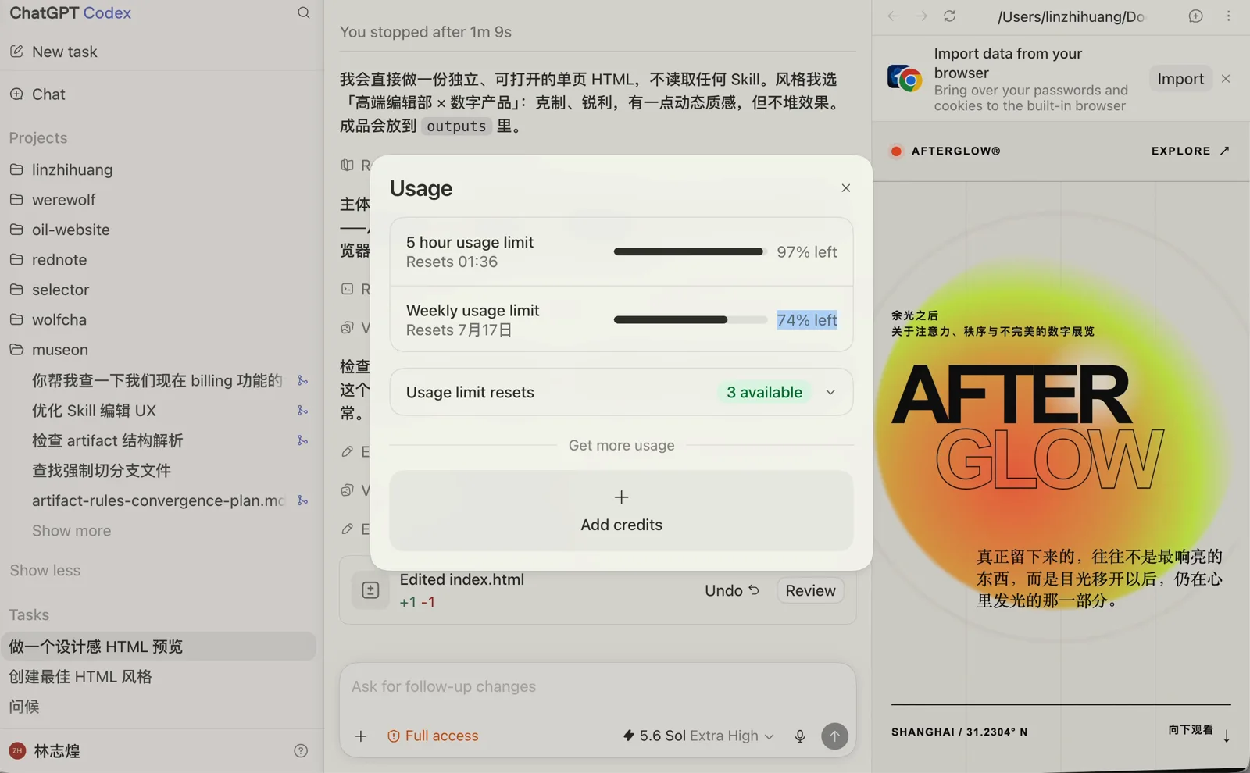Click the Add credits button
1250x773 pixels.
coord(621,511)
